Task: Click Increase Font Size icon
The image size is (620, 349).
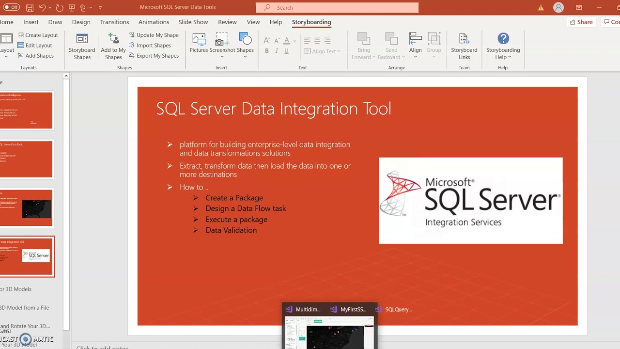Action: click(x=266, y=41)
